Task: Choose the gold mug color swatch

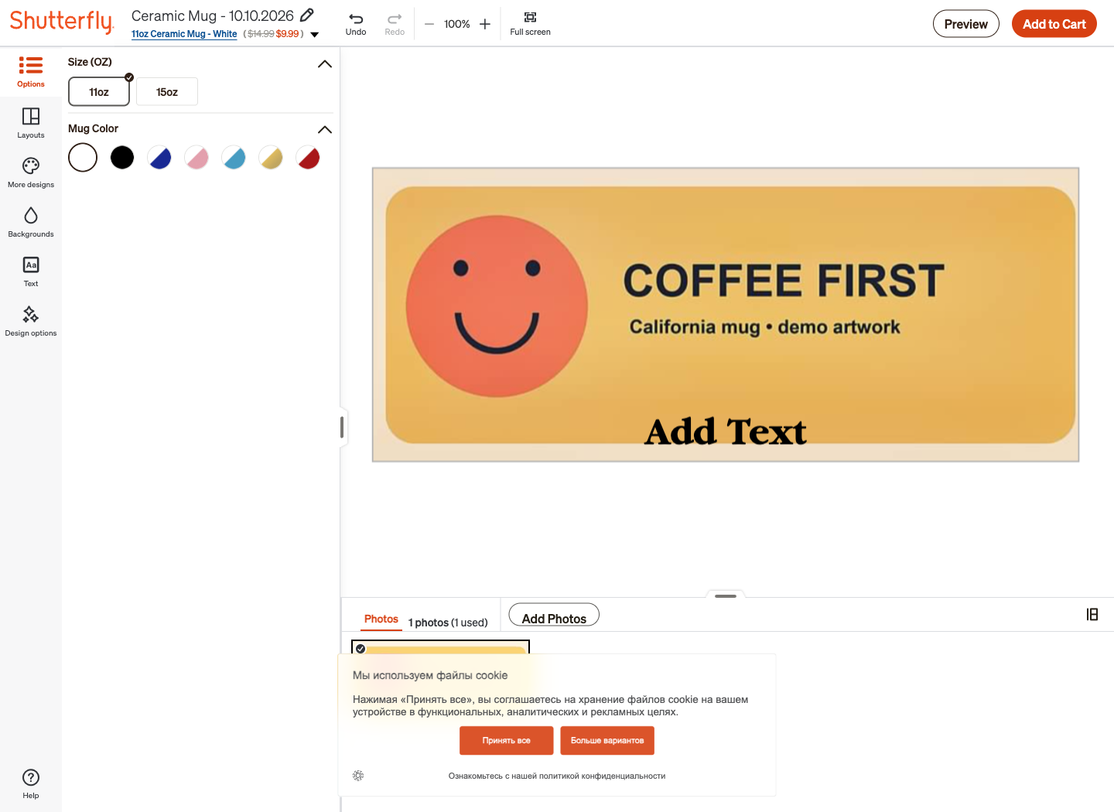Action: click(271, 158)
